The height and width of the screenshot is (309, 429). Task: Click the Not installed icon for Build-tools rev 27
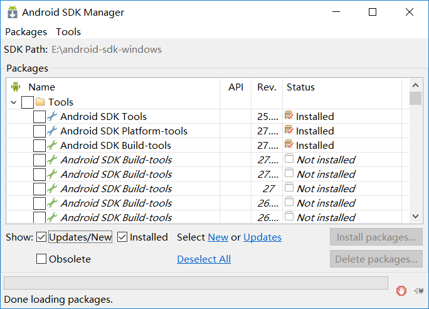coord(289,188)
